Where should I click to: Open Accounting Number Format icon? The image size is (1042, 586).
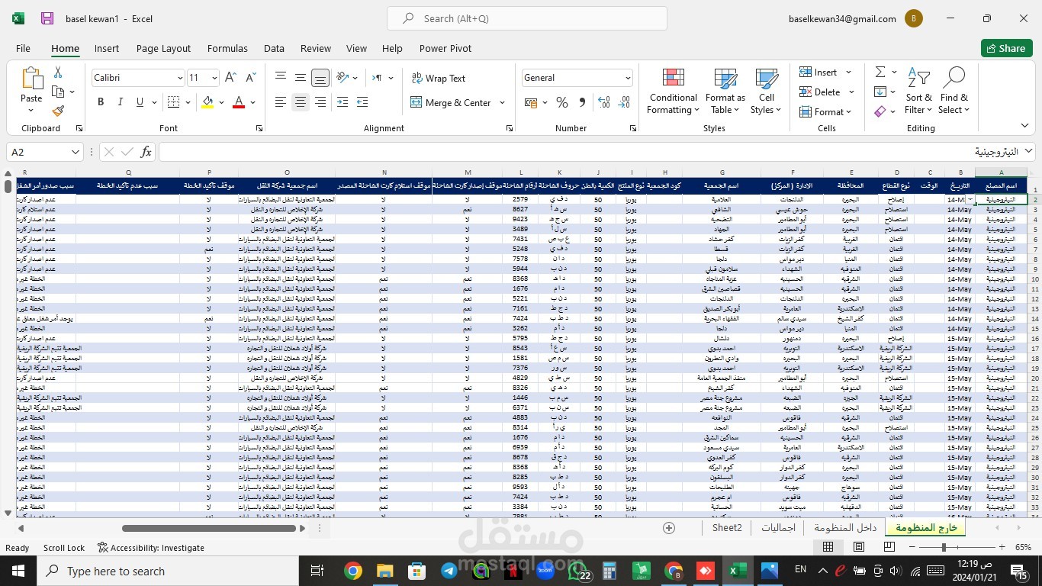coord(531,102)
